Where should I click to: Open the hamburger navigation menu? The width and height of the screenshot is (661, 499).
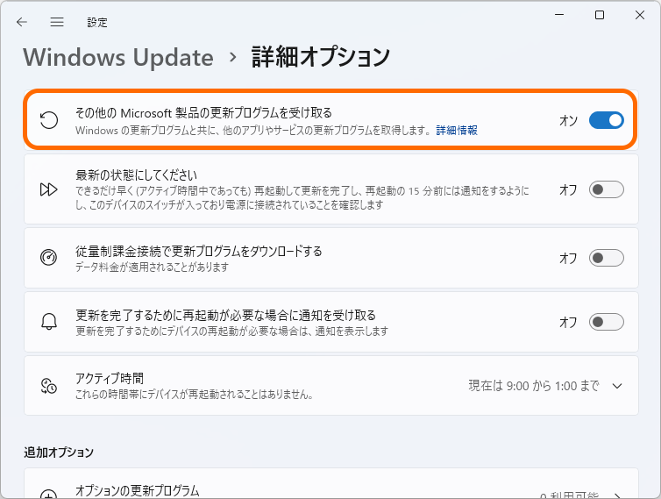tap(57, 22)
